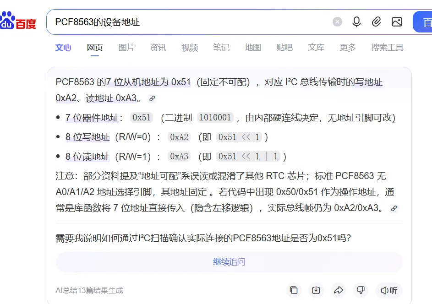Open the 文库 tab
The height and width of the screenshot is (304, 432).
[316, 48]
